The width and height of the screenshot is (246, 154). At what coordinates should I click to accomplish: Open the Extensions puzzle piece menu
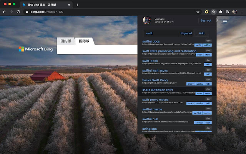(x=221, y=12)
